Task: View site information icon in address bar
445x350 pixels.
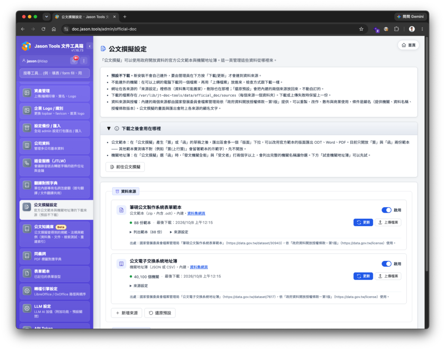Action: coord(66,29)
